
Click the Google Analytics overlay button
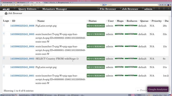coord(158,89)
